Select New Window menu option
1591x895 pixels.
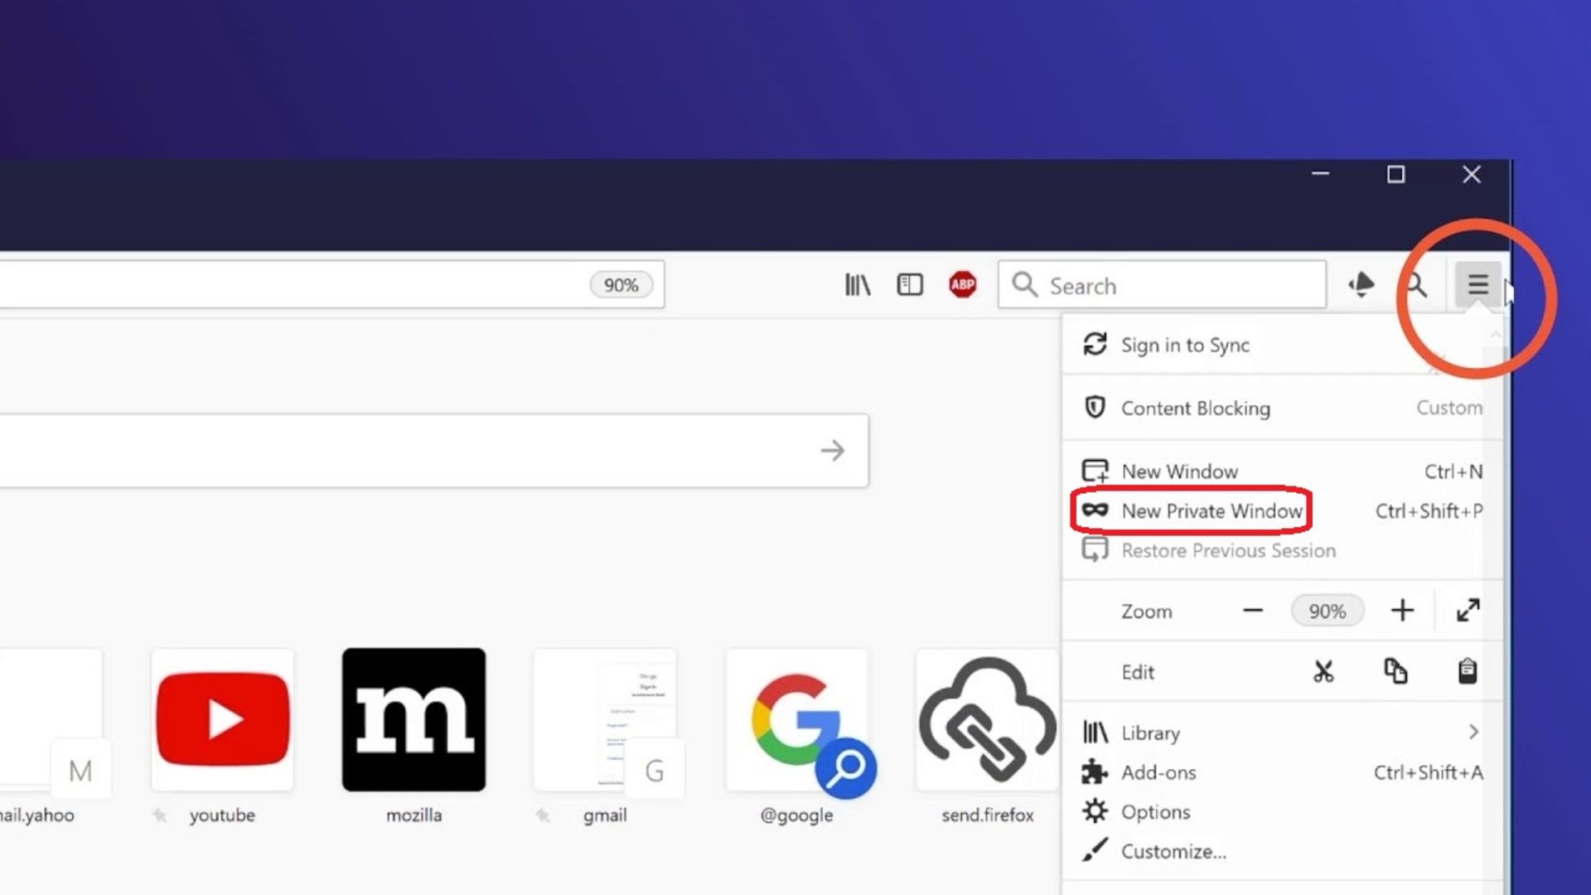pyautogui.click(x=1180, y=471)
